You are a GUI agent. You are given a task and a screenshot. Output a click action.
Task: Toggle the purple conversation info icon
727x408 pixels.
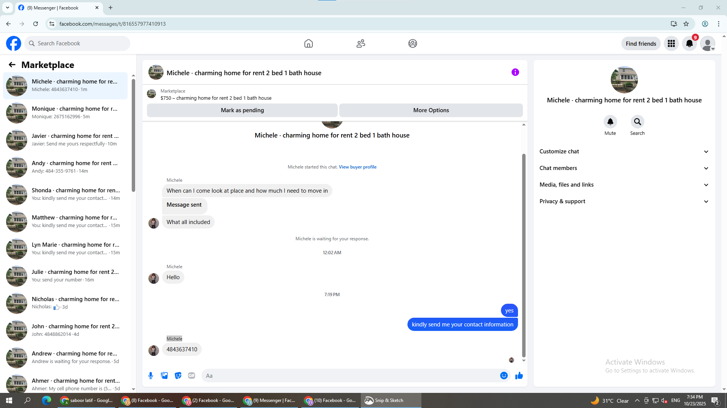(515, 72)
